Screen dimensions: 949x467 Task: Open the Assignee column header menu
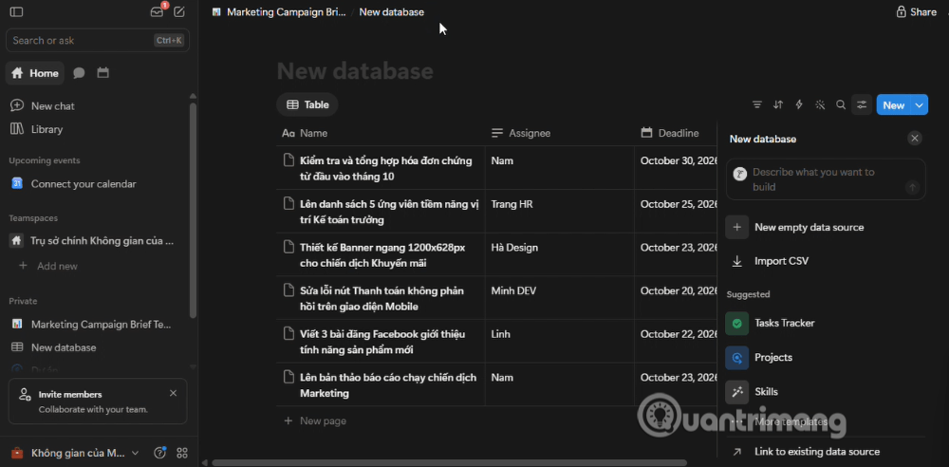(560, 133)
